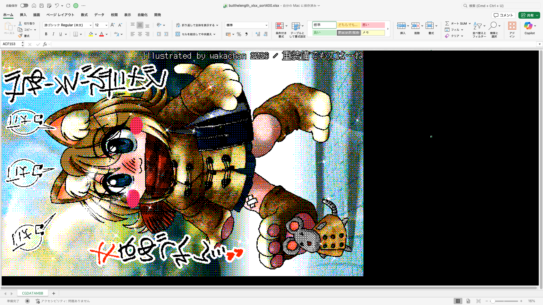Click the fill color bucket icon
The height and width of the screenshot is (305, 543).
(90, 34)
